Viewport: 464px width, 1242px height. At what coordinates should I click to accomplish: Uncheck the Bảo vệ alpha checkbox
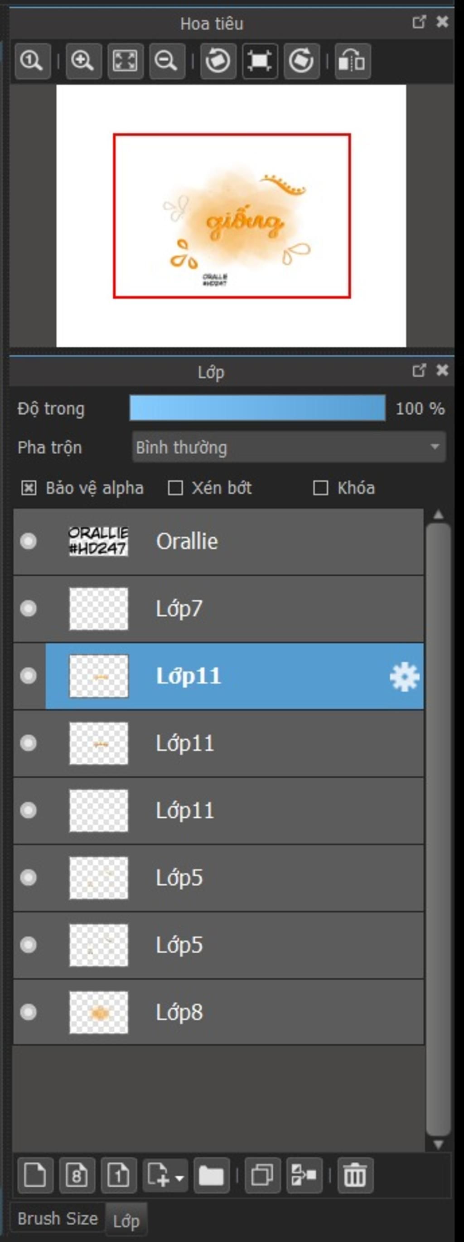point(29,488)
